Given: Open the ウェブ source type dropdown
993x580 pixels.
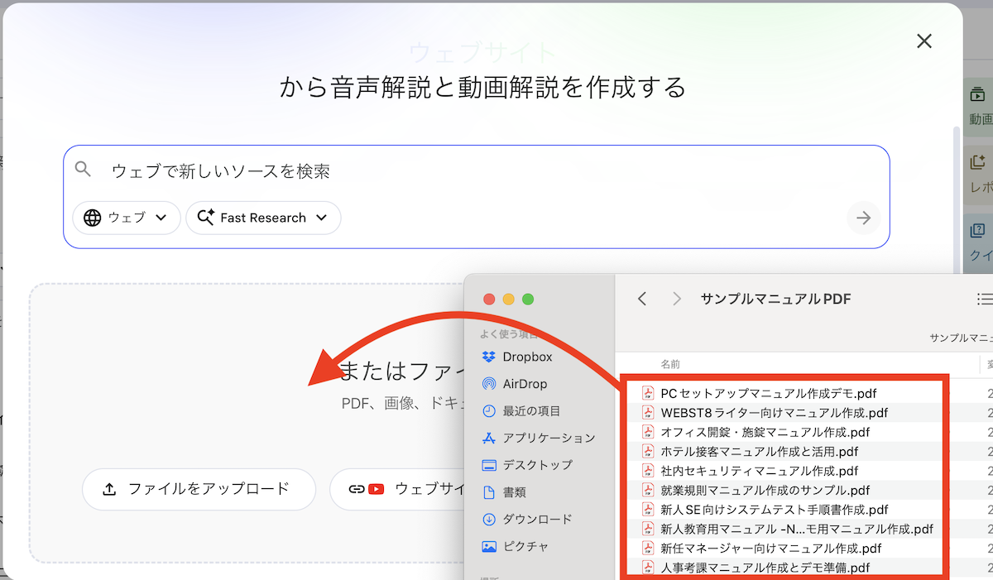Looking at the screenshot, I should [x=127, y=218].
